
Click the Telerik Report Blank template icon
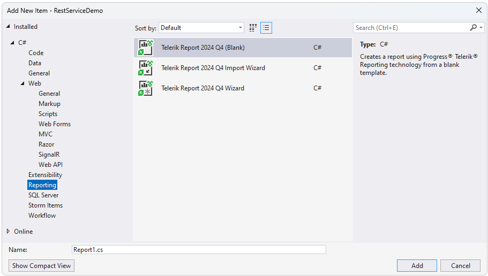(146, 48)
